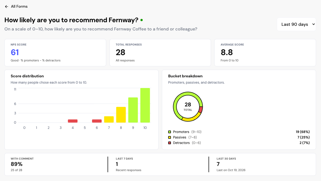This screenshot has height=181, width=321.
Task: Click the Promoters count 19 (68%)
Action: coord(303,132)
